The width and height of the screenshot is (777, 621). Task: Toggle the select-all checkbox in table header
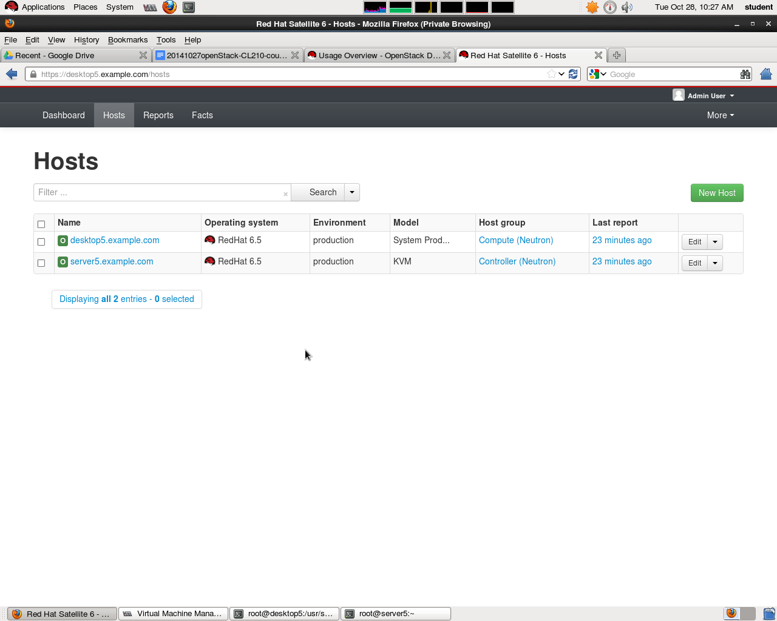pos(41,224)
